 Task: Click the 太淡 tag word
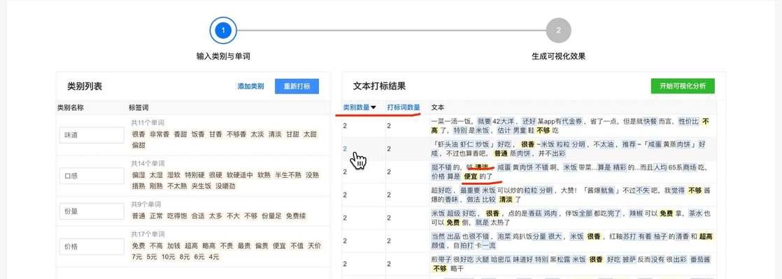coord(257,135)
